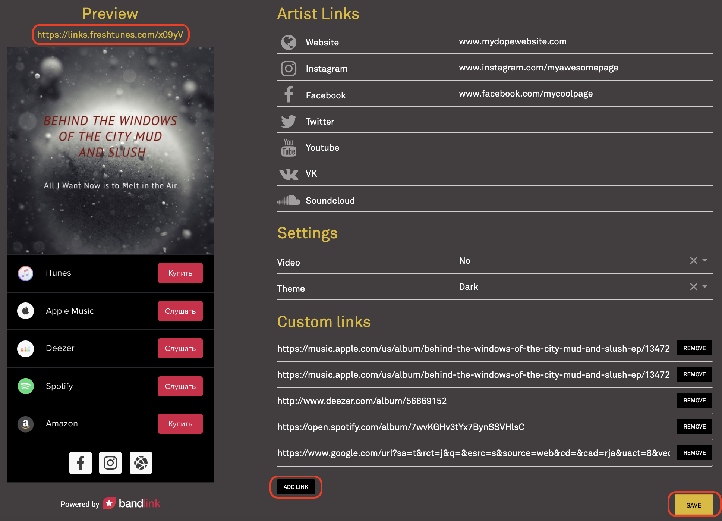Click the Spotify icon in preview
The width and height of the screenshot is (722, 521).
pos(26,386)
